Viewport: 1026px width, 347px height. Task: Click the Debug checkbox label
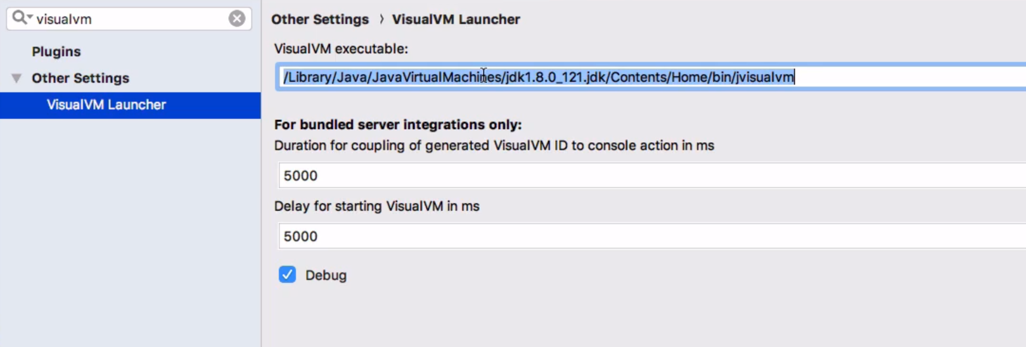326,276
